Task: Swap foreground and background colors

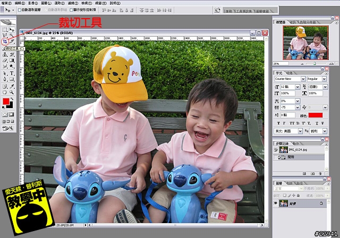Action: coord(12,99)
